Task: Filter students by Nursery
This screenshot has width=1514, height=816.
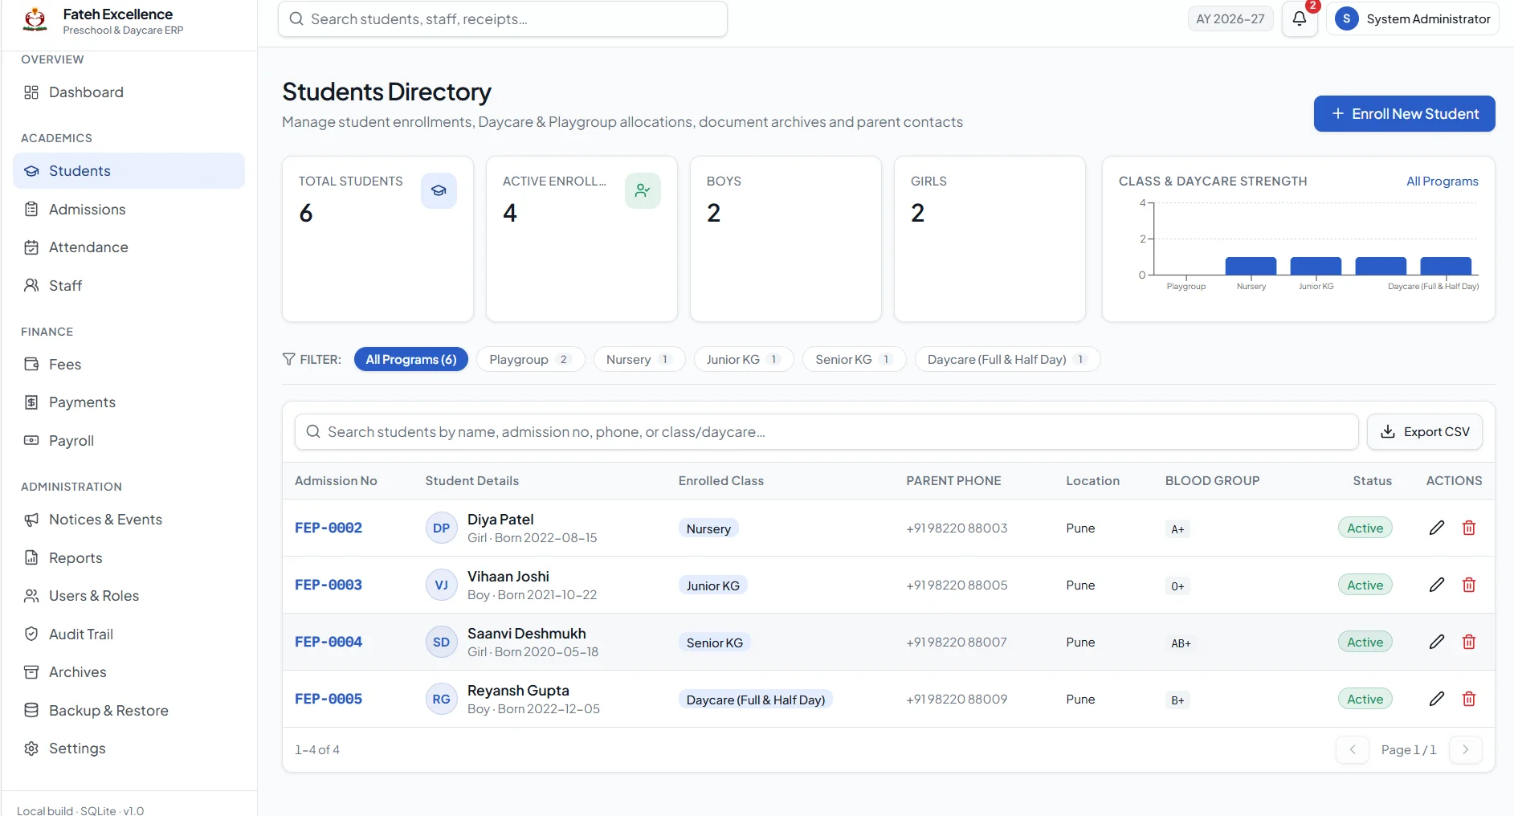Action: (x=639, y=359)
